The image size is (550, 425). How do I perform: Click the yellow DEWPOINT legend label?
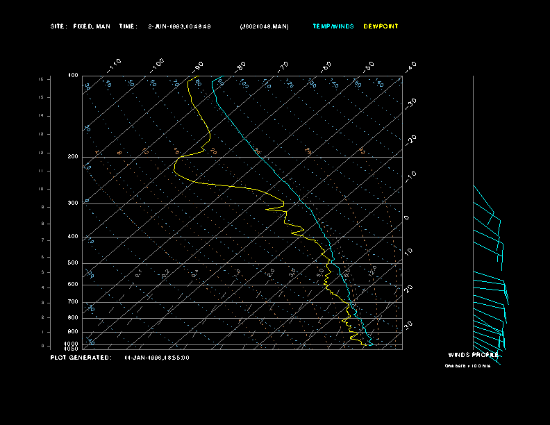point(381,26)
